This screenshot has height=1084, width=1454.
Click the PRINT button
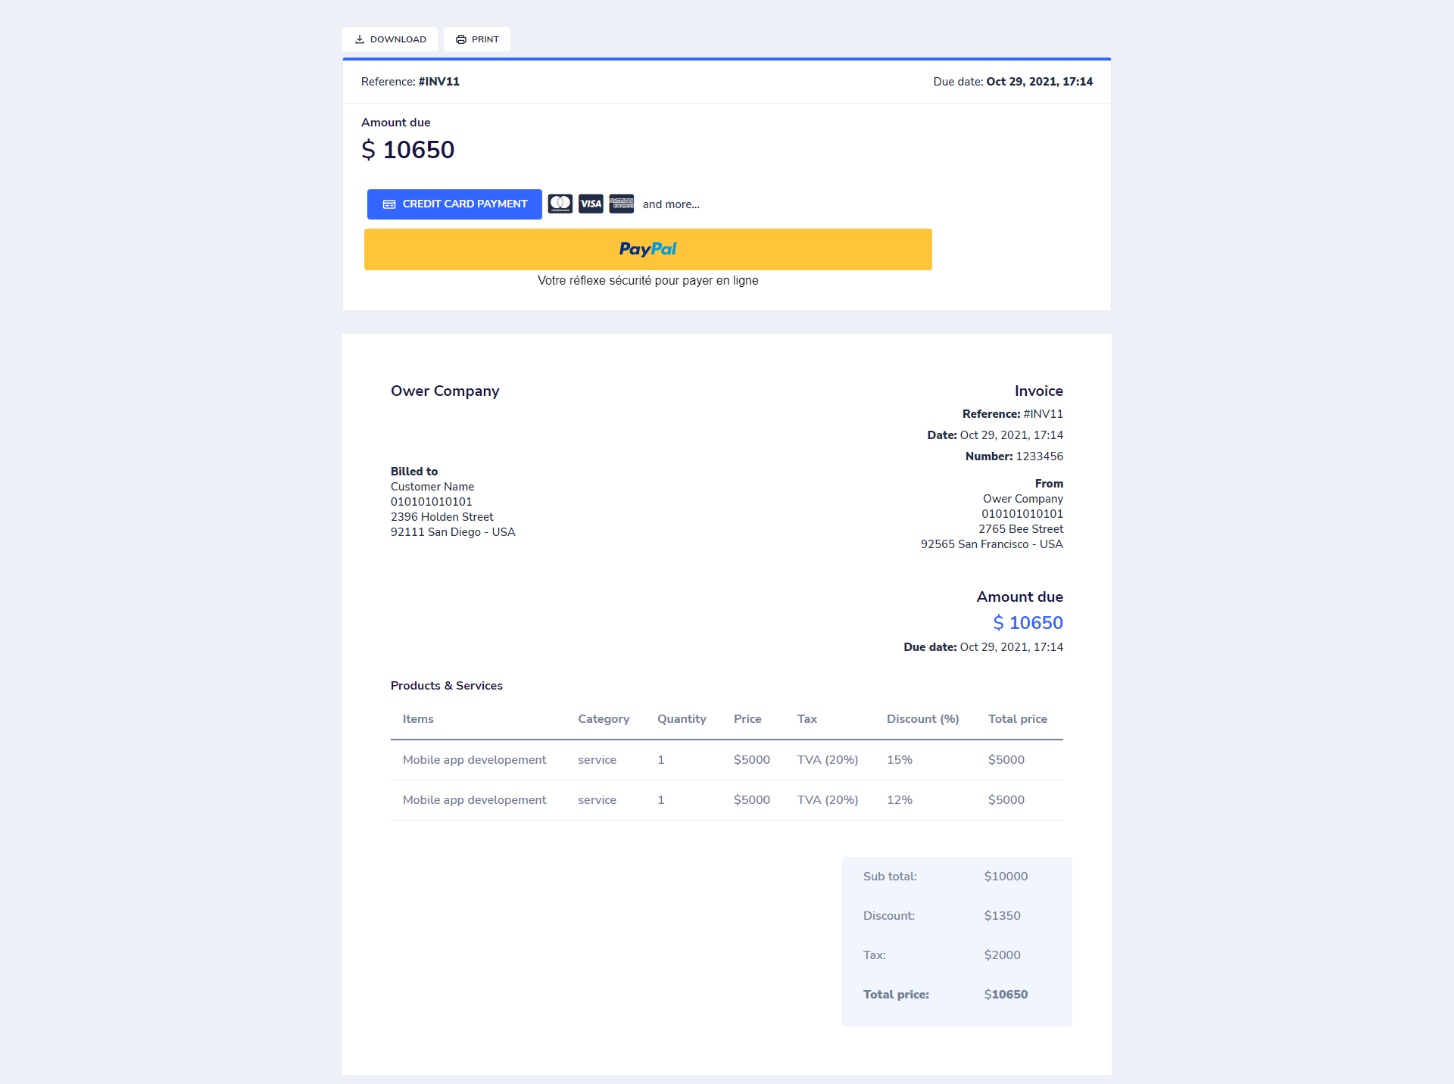[476, 39]
